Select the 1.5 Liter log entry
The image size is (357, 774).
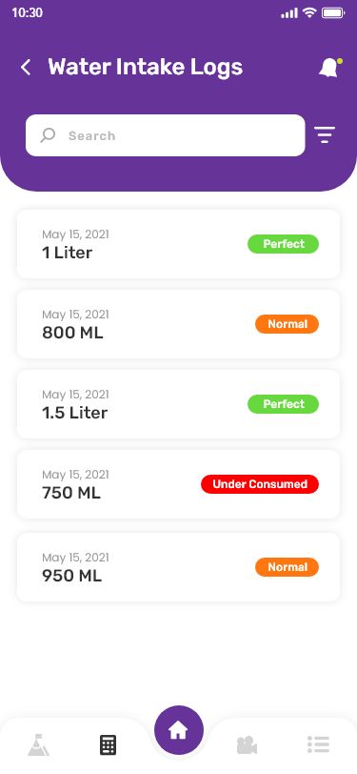tap(179, 404)
